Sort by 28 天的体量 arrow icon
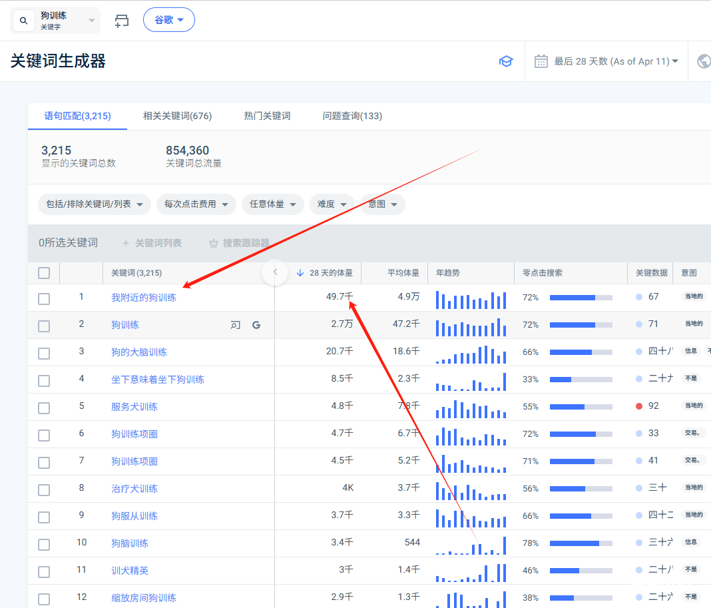Image resolution: width=711 pixels, height=608 pixels. coord(300,273)
